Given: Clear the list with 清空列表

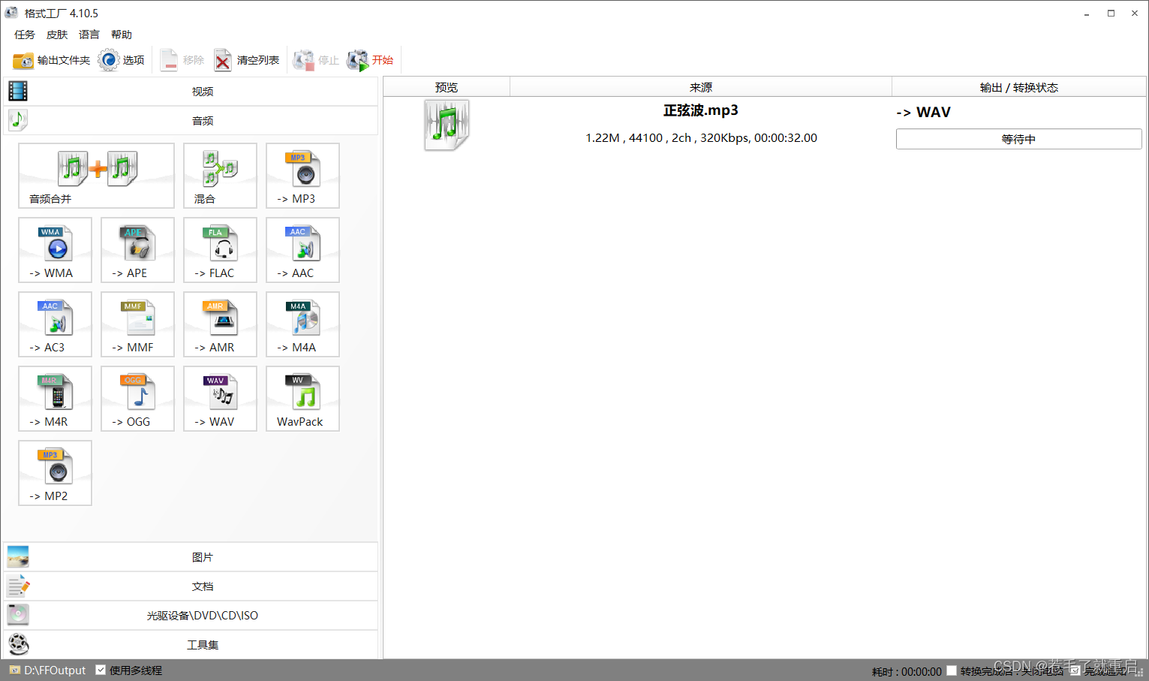Looking at the screenshot, I should coord(246,60).
